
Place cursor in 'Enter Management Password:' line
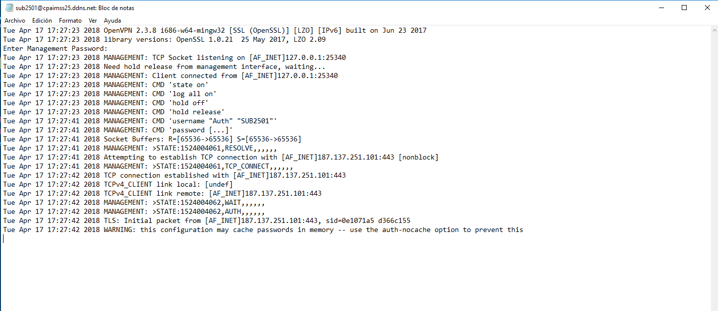(55, 49)
